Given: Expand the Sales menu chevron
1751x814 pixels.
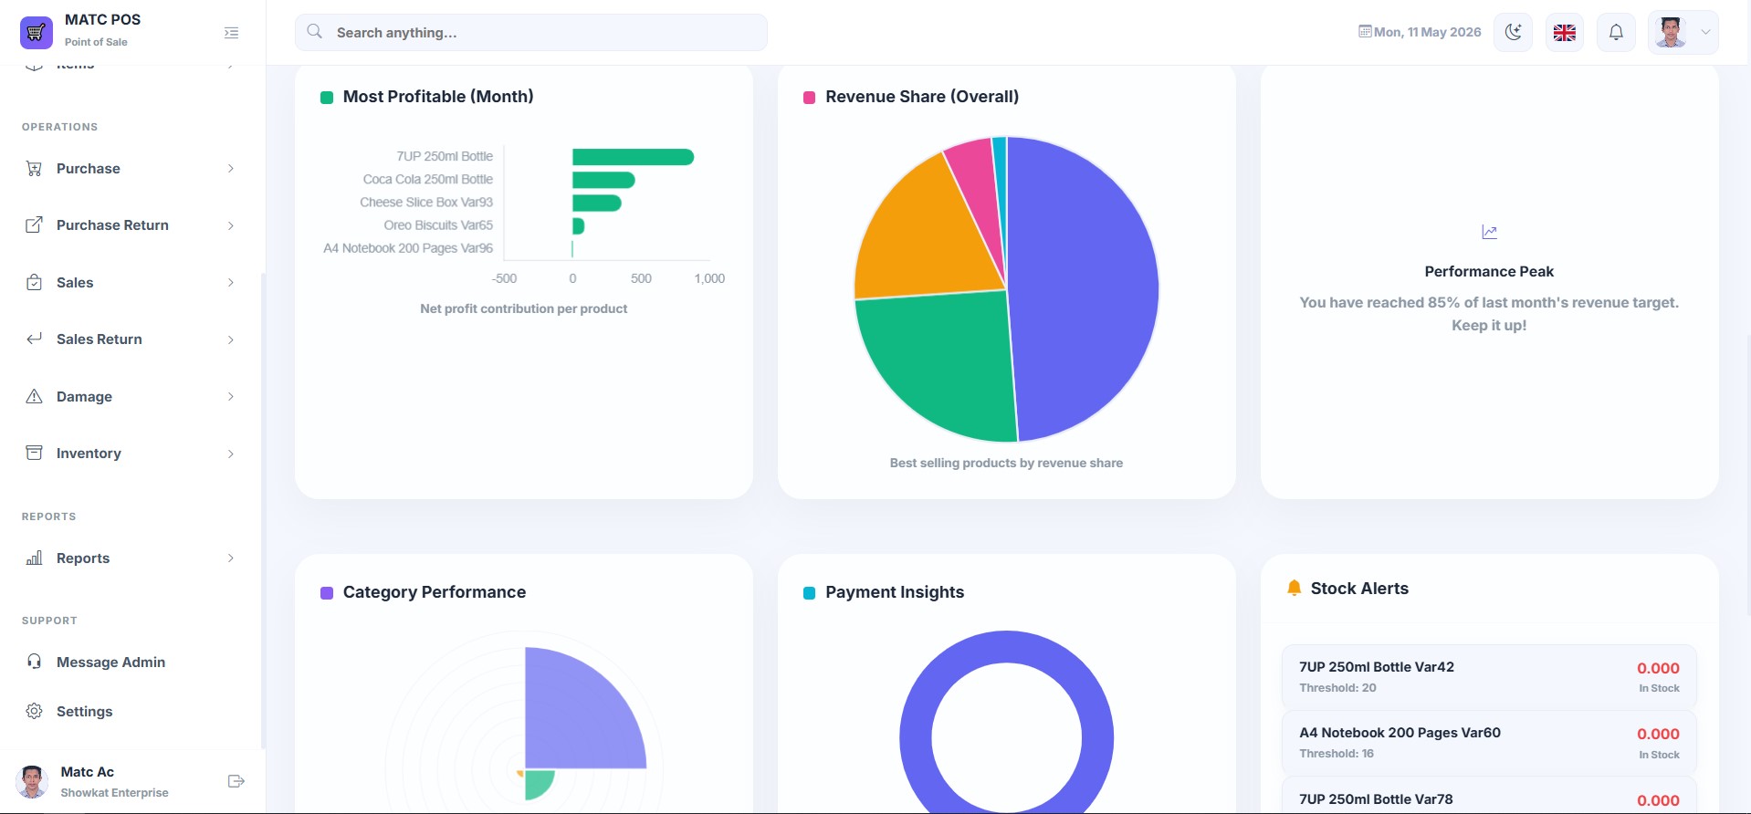Looking at the screenshot, I should (x=231, y=283).
